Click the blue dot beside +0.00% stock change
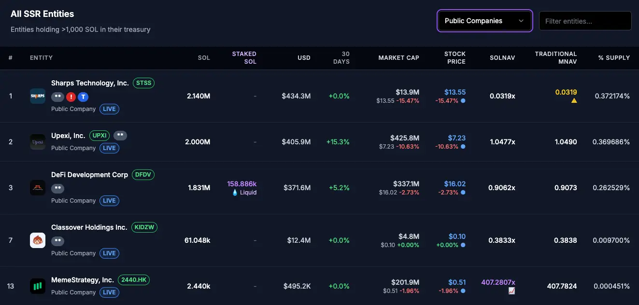The width and height of the screenshot is (639, 305). pos(463,245)
